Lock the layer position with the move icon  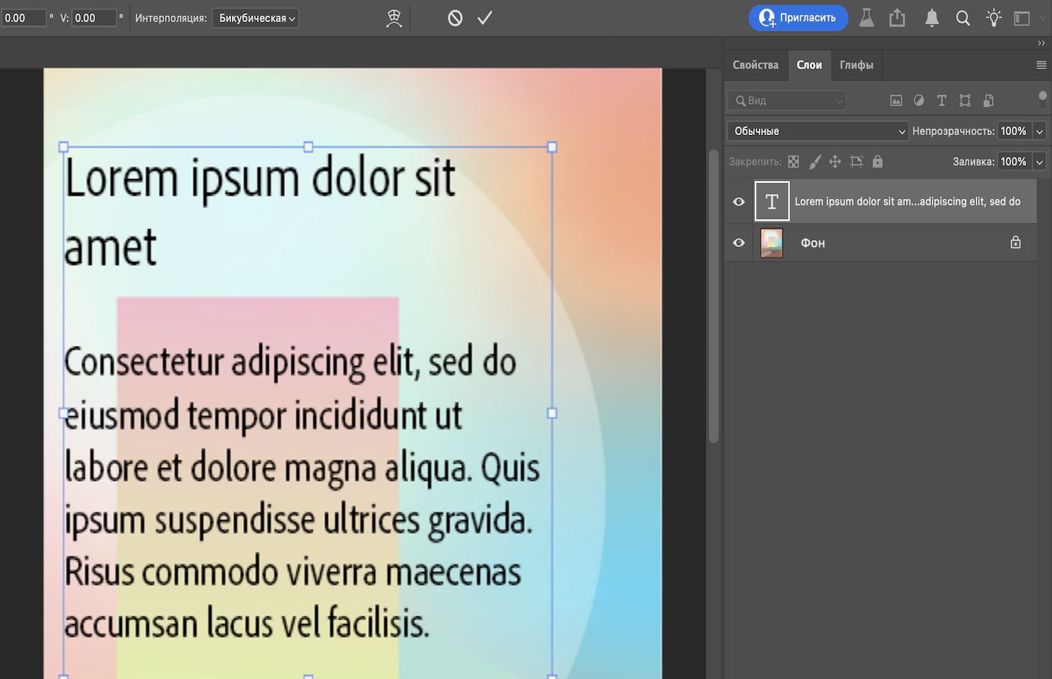834,161
